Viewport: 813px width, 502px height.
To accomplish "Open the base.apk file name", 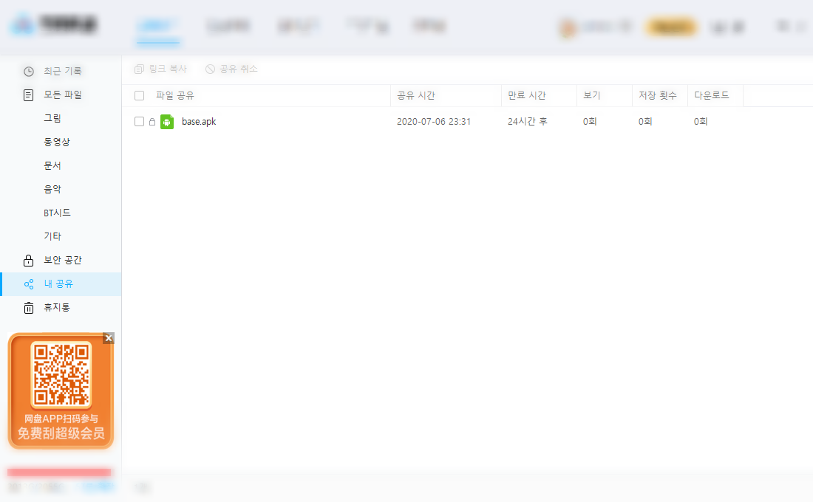I will pos(199,122).
